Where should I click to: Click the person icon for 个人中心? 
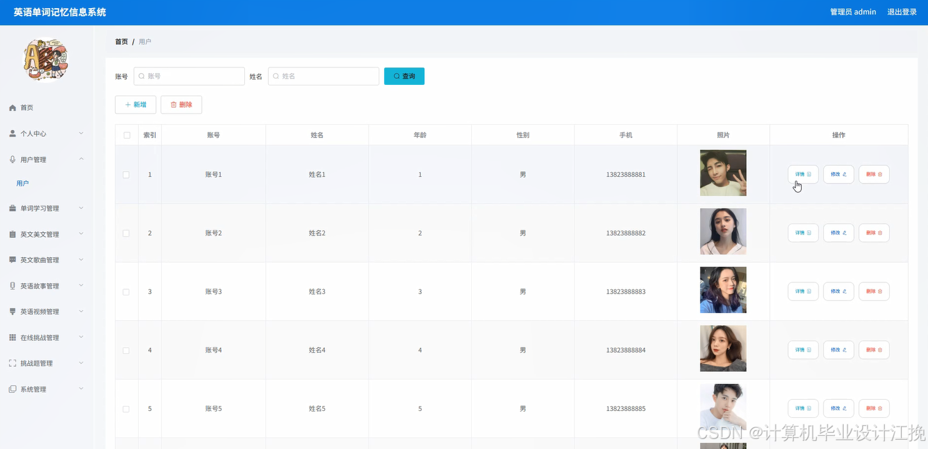(12, 134)
